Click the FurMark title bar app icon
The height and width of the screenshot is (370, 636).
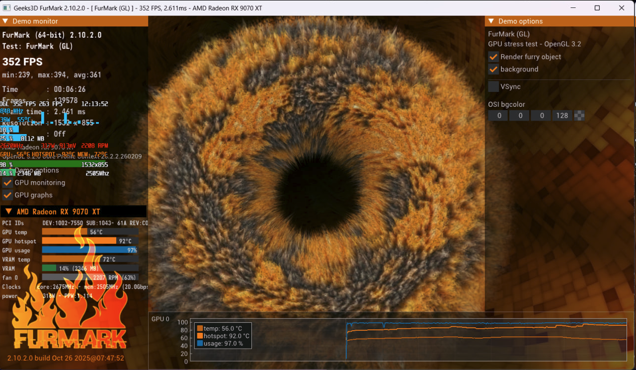[7, 8]
